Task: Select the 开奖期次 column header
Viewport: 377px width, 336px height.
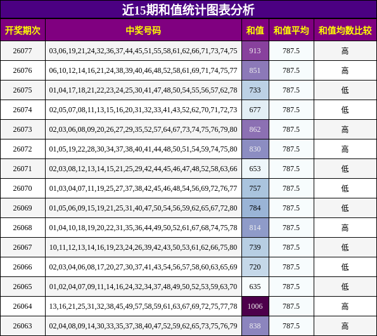Action: (23, 30)
